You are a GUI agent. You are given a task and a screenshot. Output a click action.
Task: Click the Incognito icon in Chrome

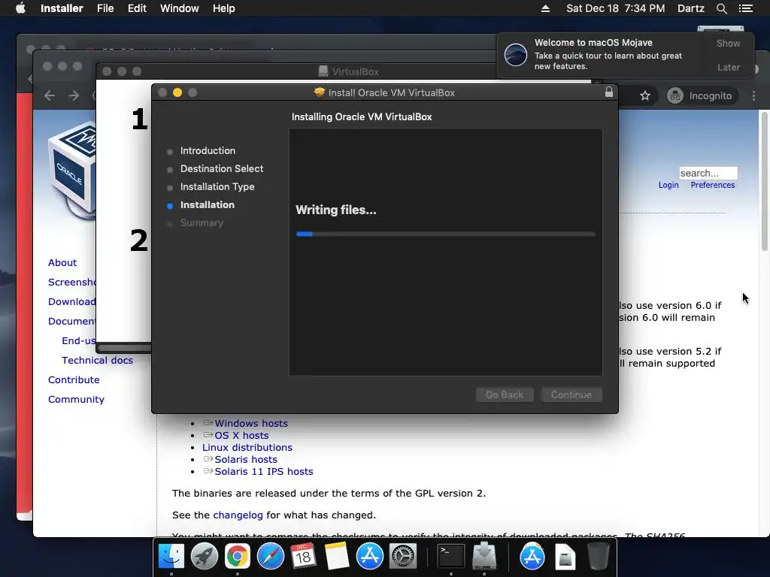pos(675,95)
